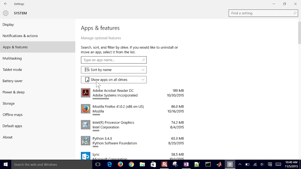The width and height of the screenshot is (301, 169).
Task: Open MATLAB from the taskbar
Action: pyautogui.click(x=219, y=164)
